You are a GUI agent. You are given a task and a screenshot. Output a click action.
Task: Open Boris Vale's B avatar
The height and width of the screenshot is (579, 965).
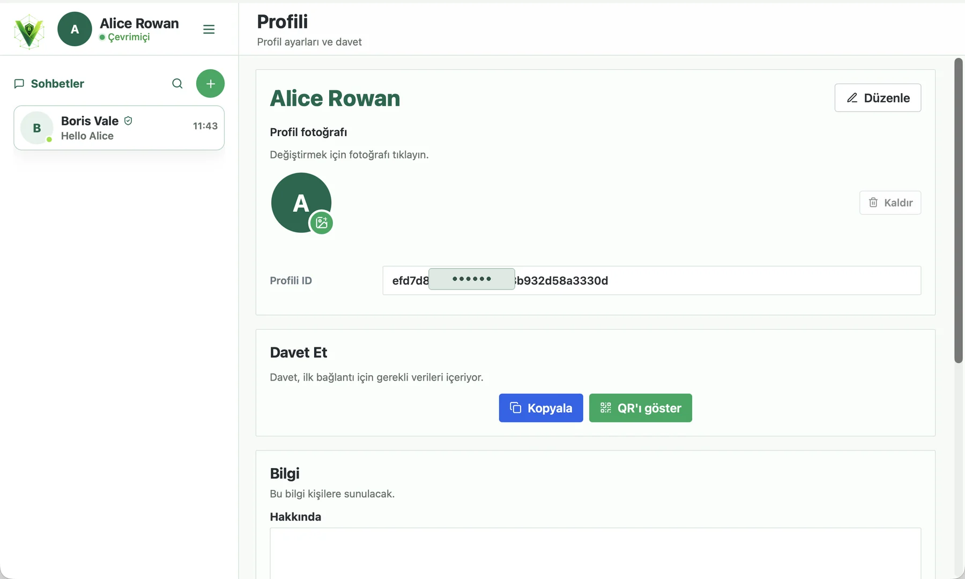(x=37, y=128)
